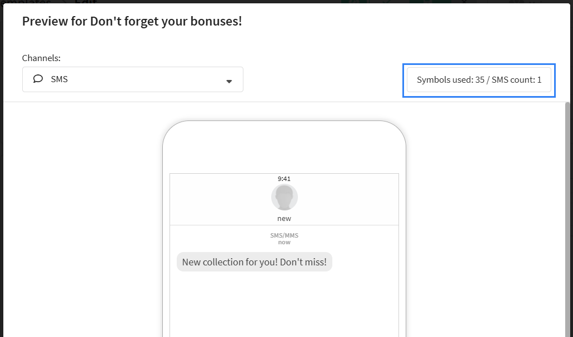This screenshot has height=337, width=573.
Task: Click the message bubble New collection for you
Action: [x=255, y=262]
